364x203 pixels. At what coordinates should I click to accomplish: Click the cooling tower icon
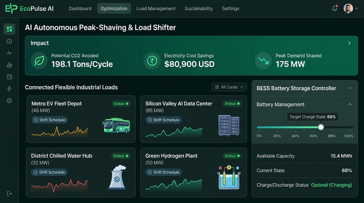[x=117, y=177]
